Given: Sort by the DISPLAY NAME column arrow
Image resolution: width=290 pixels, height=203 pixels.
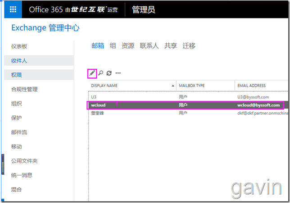Looking at the screenshot, I should click(173, 85).
